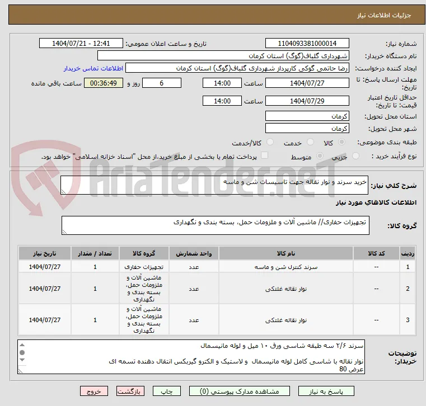426x406 pixels.
Task: Click the چاپ print button
Action: (x=167, y=391)
